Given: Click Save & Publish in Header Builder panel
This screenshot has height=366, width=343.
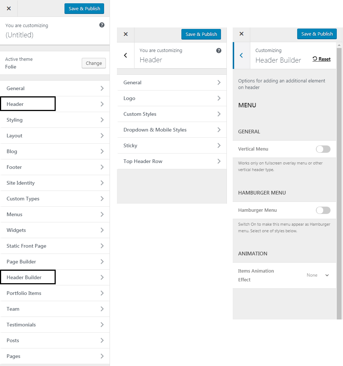Looking at the screenshot, I should point(317,34).
